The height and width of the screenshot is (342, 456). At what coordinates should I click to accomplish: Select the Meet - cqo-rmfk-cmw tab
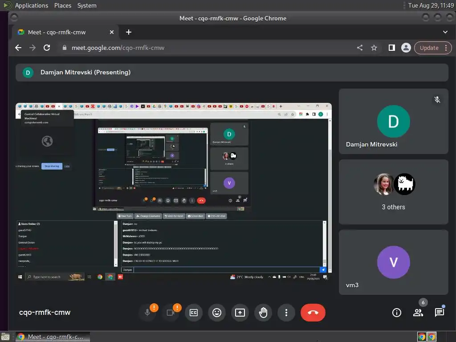tap(65, 32)
